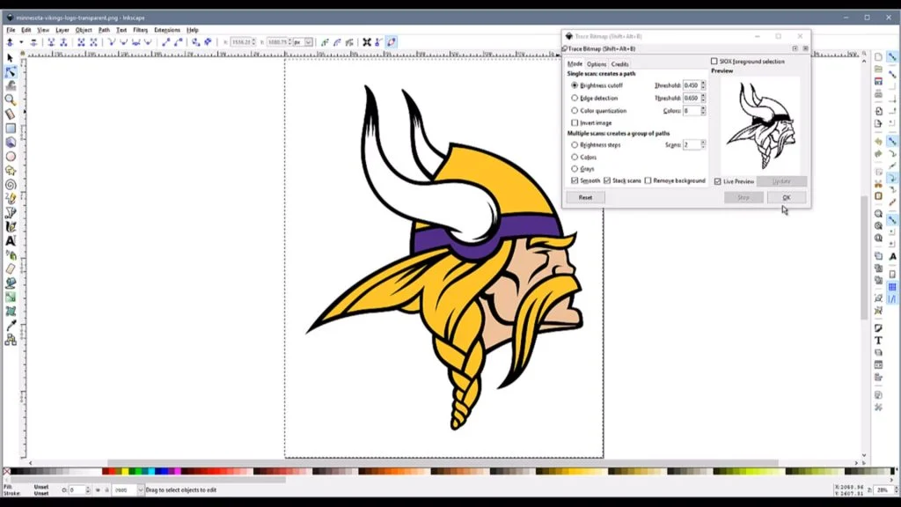901x507 pixels.
Task: Pick the Rectangle drawing tool
Action: (x=11, y=128)
